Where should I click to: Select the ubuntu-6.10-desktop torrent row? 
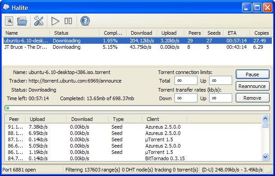(137, 41)
